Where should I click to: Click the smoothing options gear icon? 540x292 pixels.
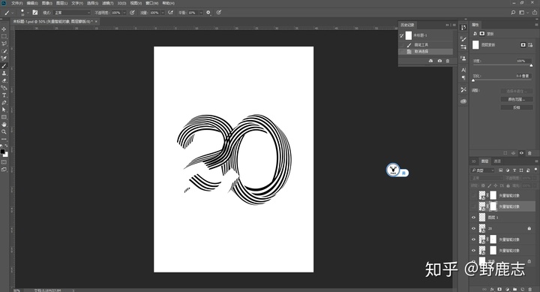coord(208,13)
